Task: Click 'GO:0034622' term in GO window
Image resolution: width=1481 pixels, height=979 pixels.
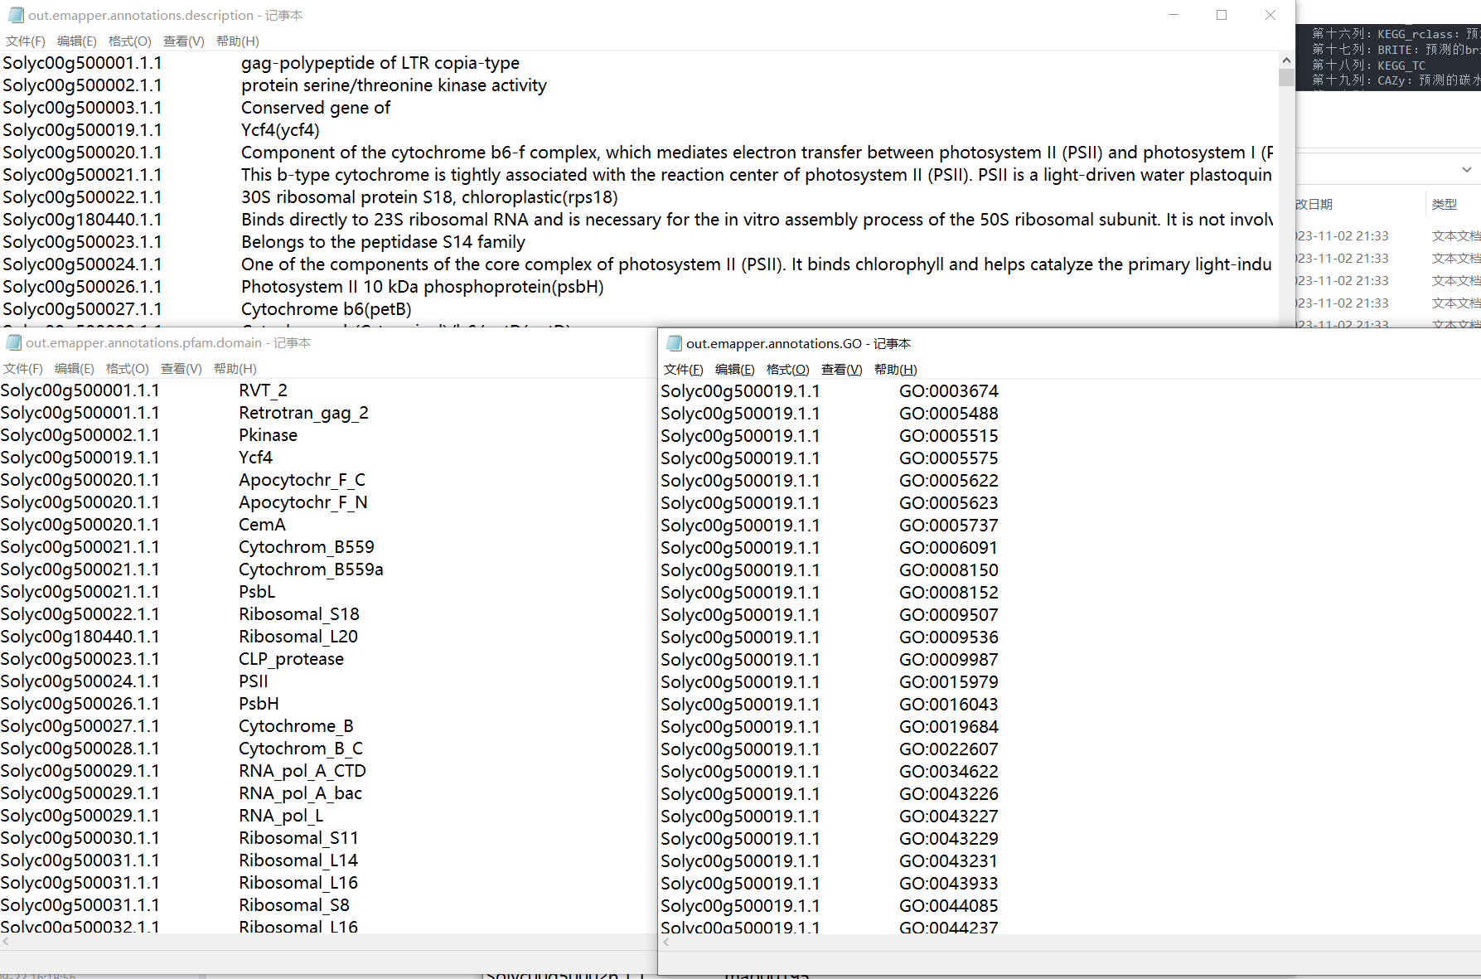Action: [949, 772]
